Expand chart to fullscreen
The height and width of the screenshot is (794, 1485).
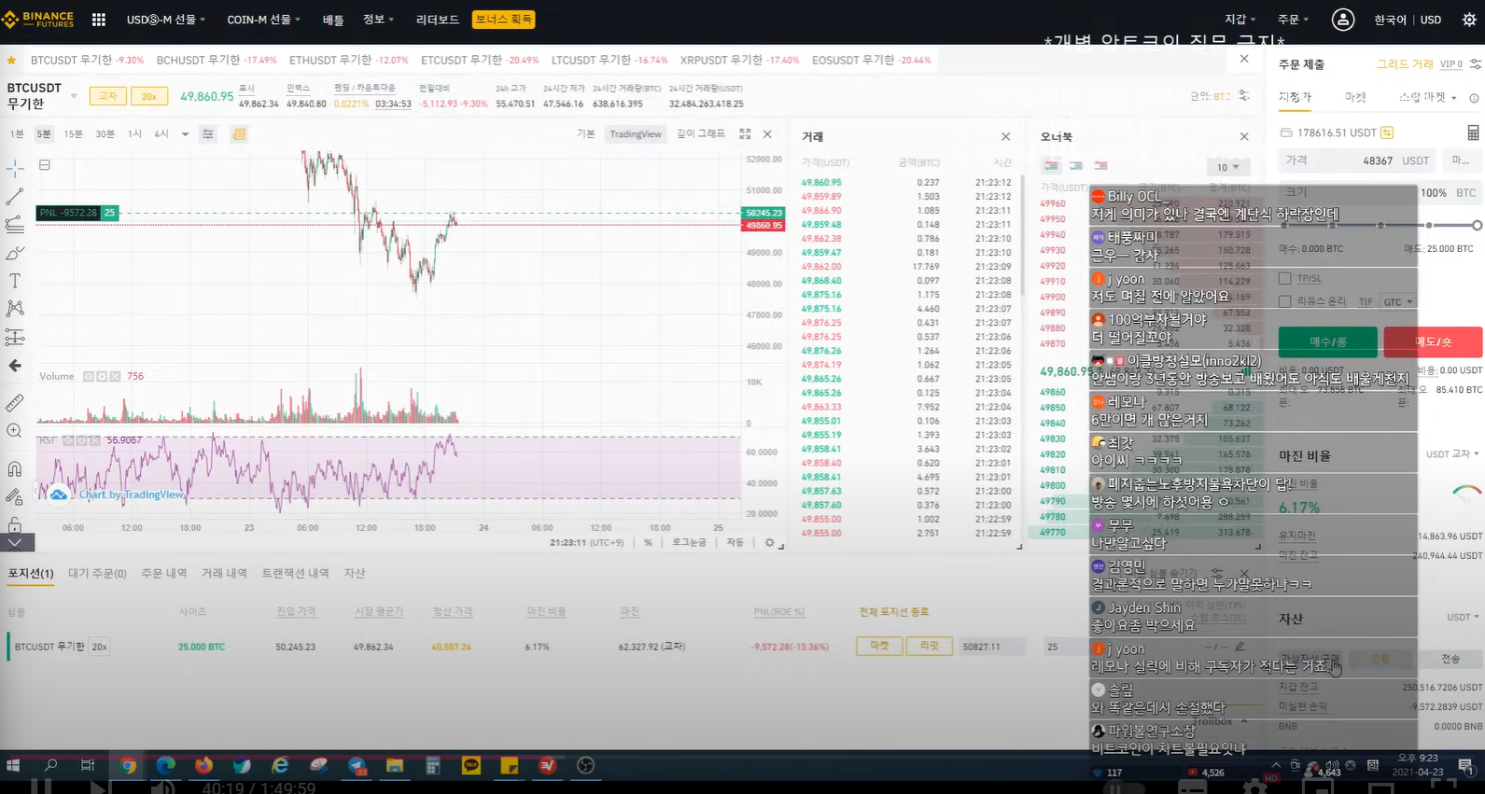pos(745,134)
